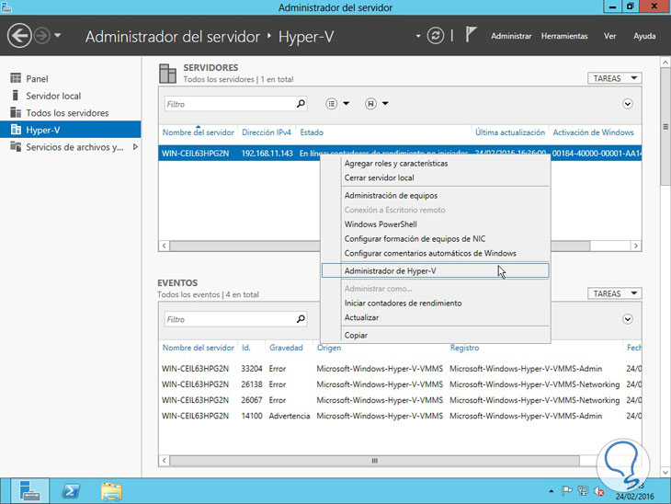Expand Eventos section with chevron circle
Image resolution: width=671 pixels, height=504 pixels.
pos(628,319)
